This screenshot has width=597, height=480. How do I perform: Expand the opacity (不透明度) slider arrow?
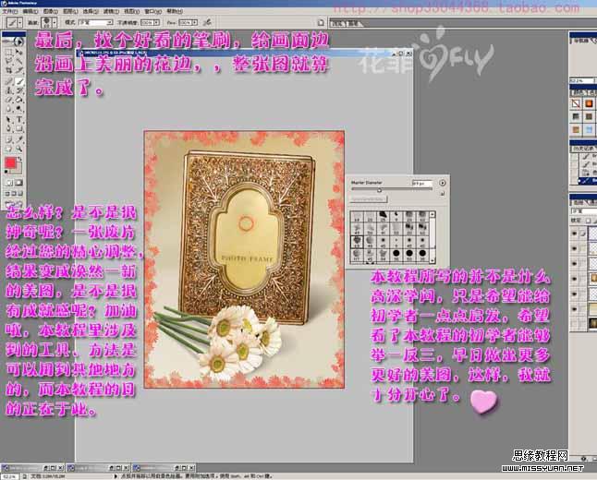point(156,23)
